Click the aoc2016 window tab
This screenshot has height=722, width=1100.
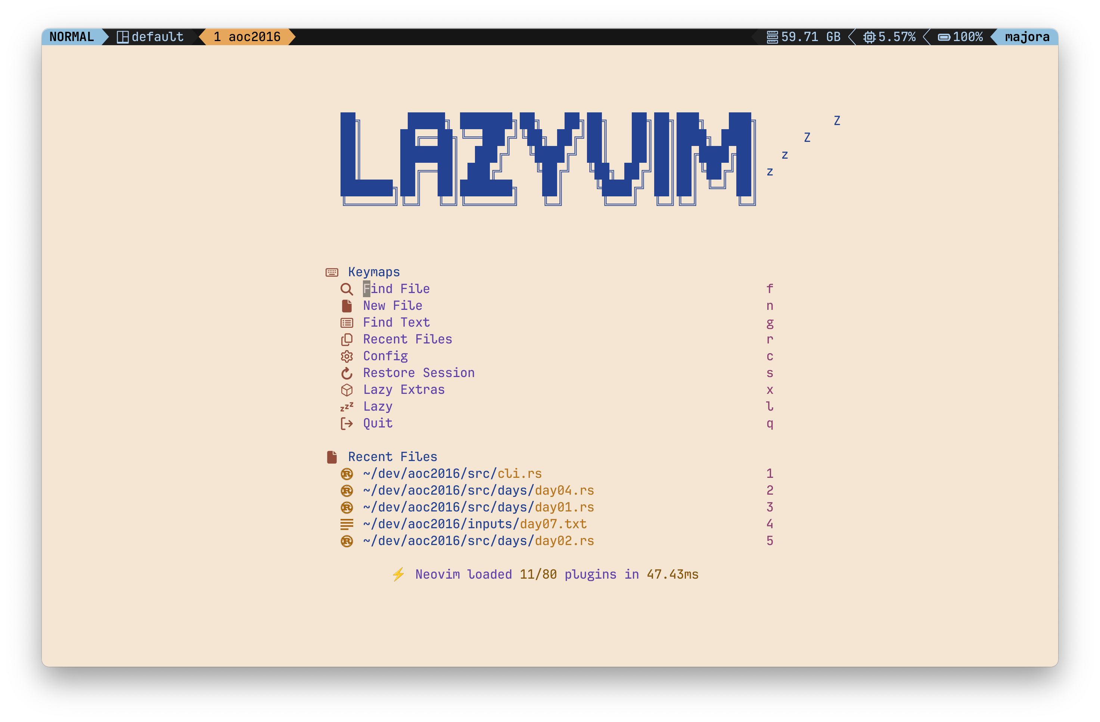(247, 37)
